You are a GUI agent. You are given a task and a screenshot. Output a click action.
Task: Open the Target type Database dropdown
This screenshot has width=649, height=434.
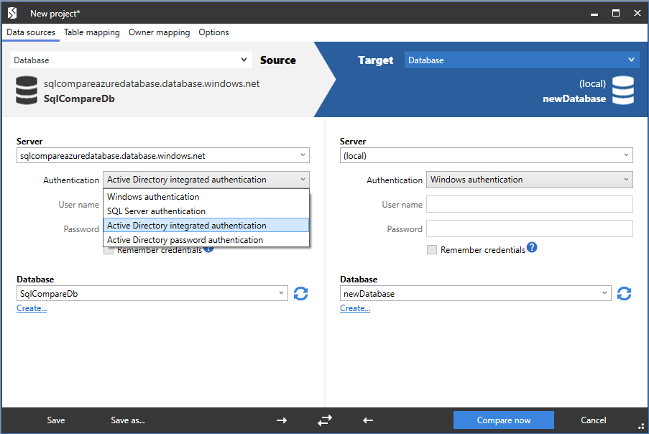(522, 60)
